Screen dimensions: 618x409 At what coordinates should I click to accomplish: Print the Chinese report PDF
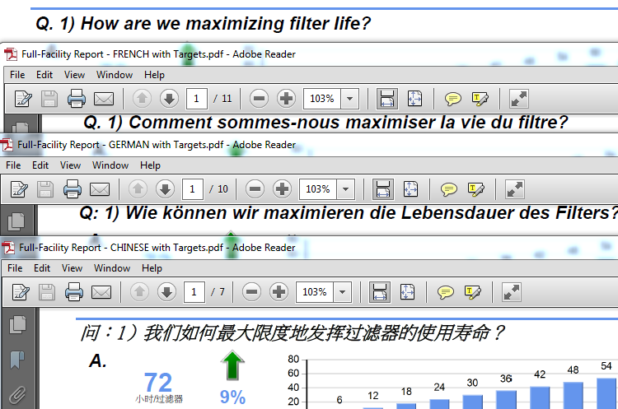click(73, 291)
